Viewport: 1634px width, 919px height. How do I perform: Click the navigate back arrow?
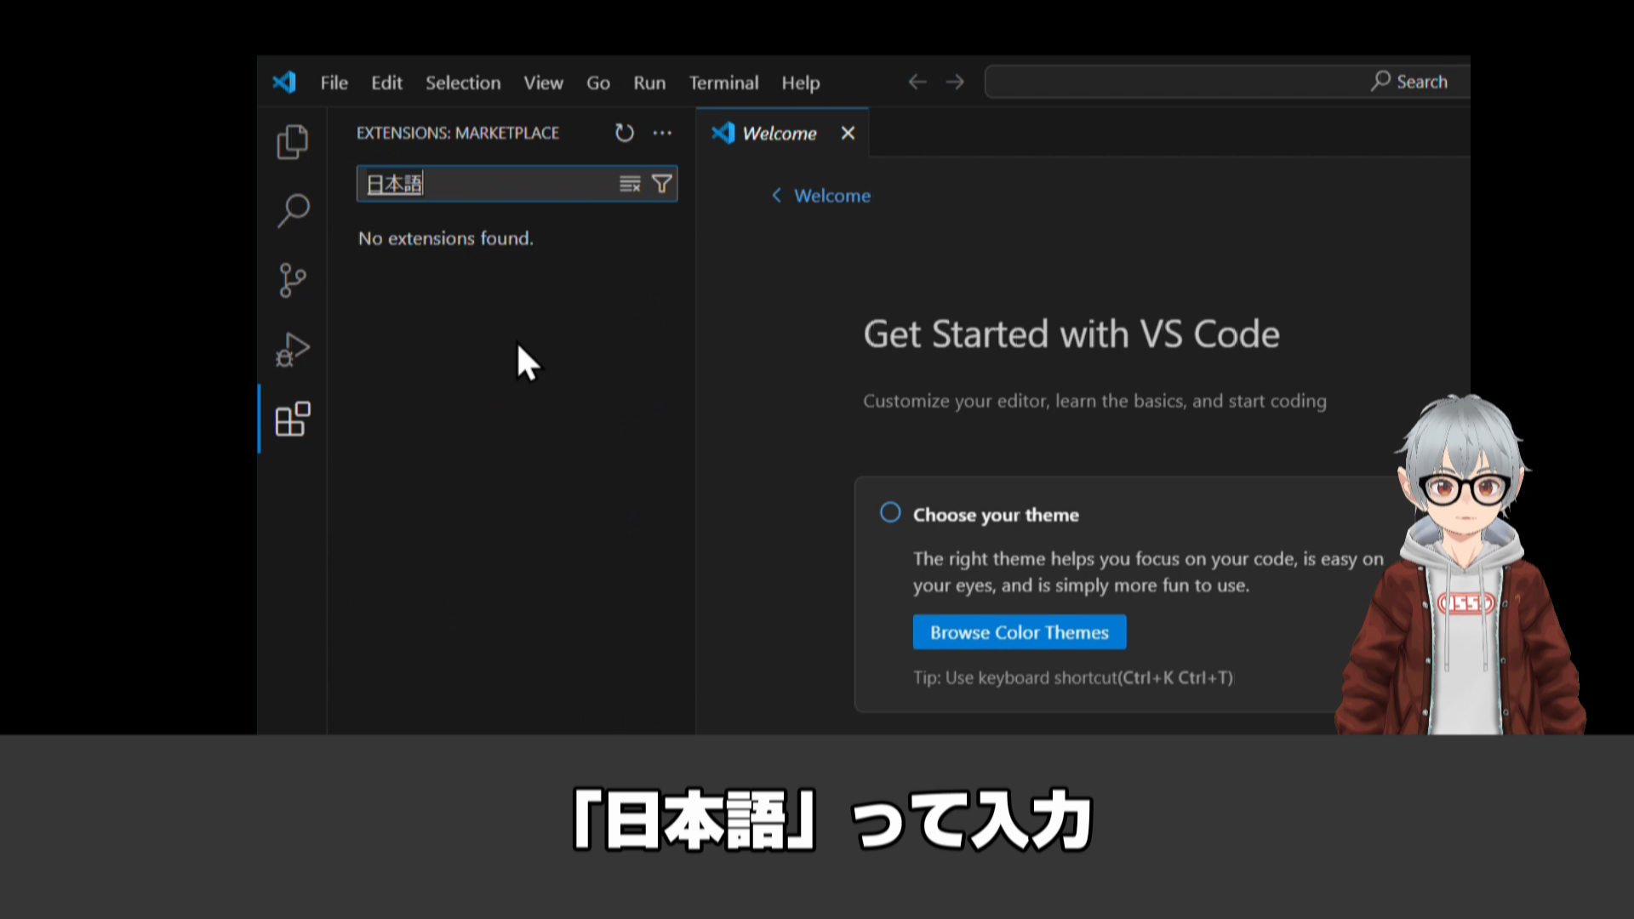[x=917, y=82]
